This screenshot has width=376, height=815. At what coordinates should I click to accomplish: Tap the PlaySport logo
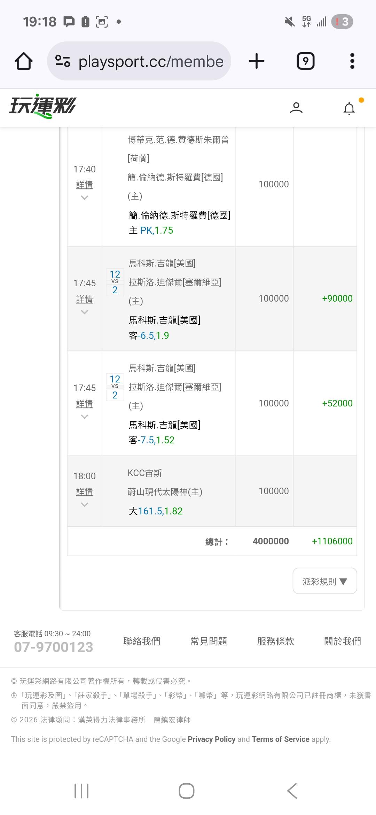(x=42, y=106)
